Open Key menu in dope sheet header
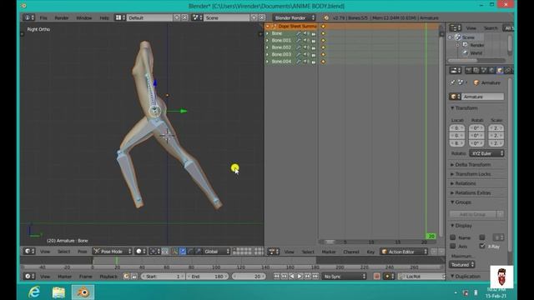 pyautogui.click(x=370, y=252)
